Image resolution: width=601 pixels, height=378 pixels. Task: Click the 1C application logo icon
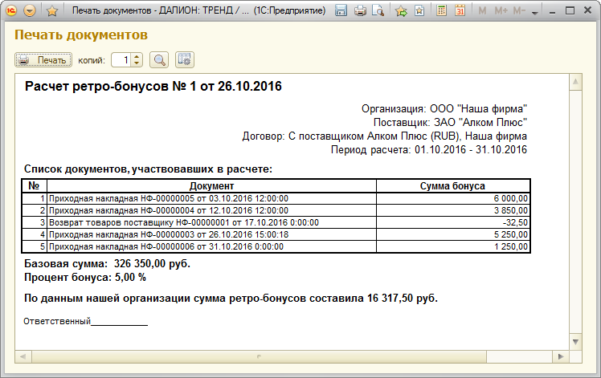(12, 10)
